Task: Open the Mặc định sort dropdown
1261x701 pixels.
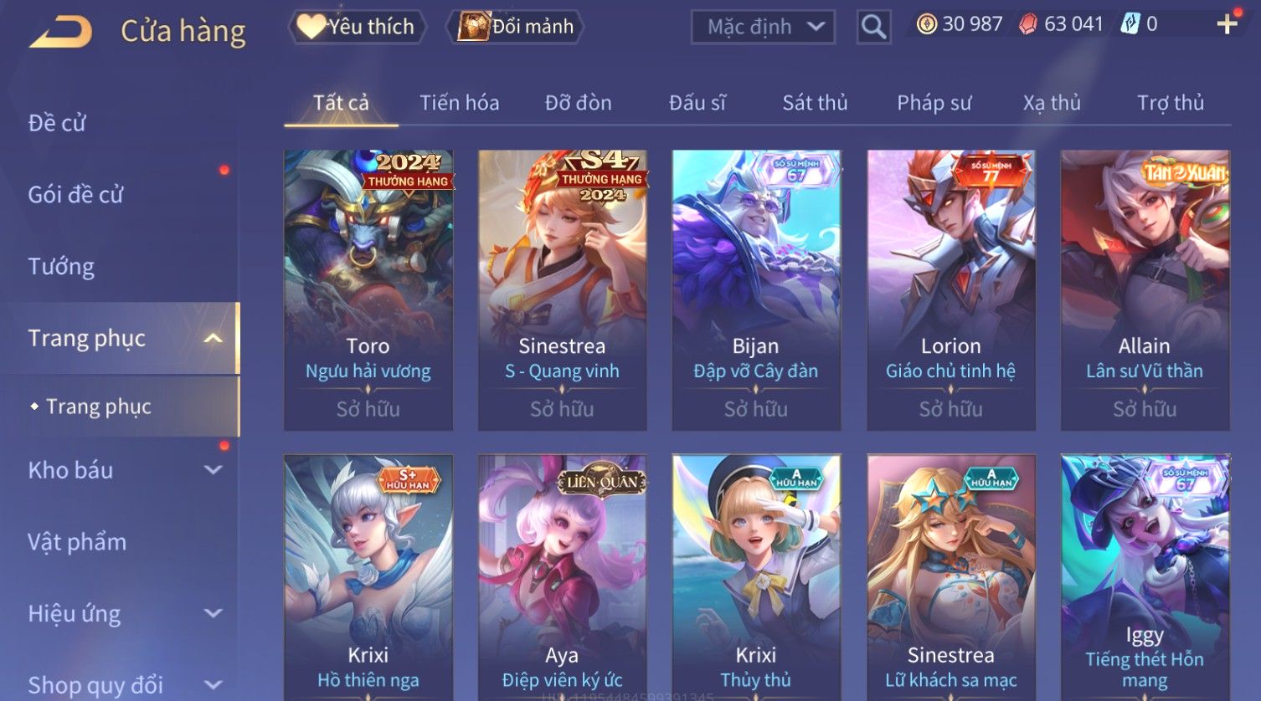Action: 763,27
